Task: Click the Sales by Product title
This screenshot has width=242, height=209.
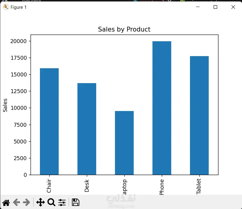Action: 124,29
